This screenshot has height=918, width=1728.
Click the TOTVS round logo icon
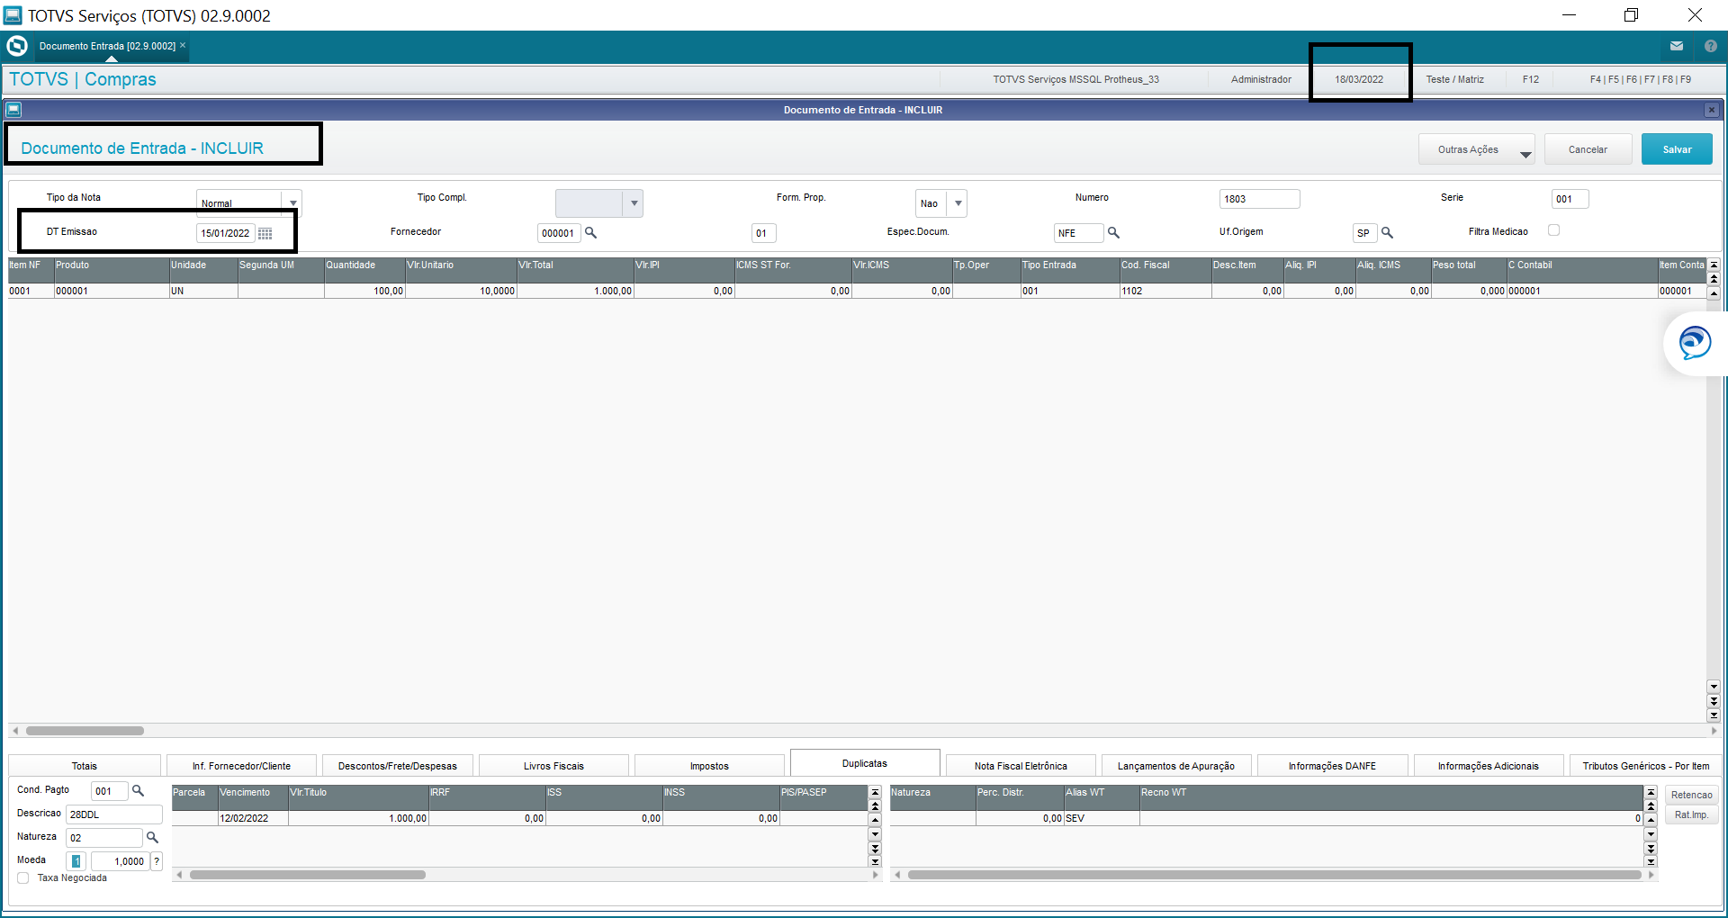tap(17, 46)
